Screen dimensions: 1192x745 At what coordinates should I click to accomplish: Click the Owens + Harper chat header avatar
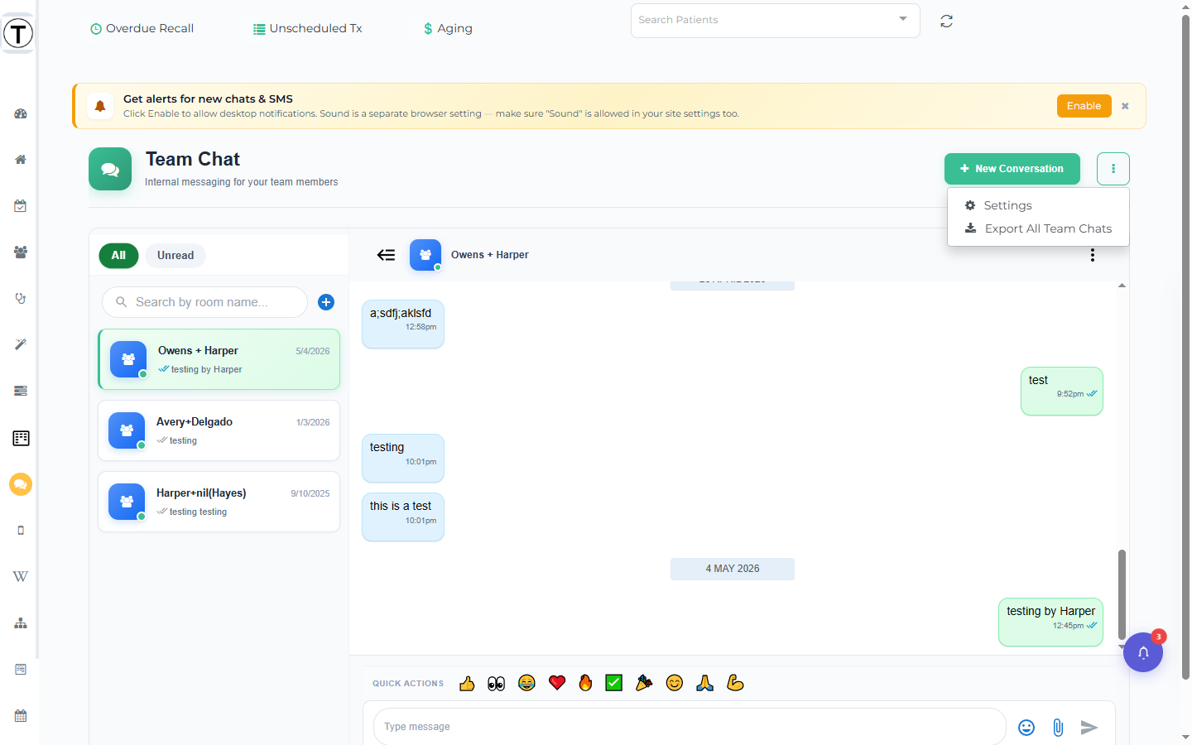click(425, 255)
